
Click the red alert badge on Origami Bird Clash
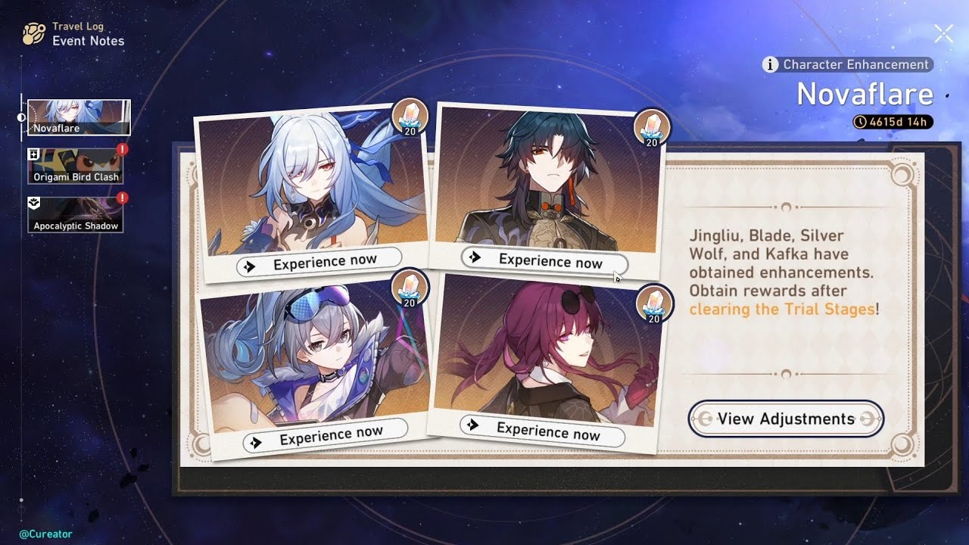tap(122, 150)
